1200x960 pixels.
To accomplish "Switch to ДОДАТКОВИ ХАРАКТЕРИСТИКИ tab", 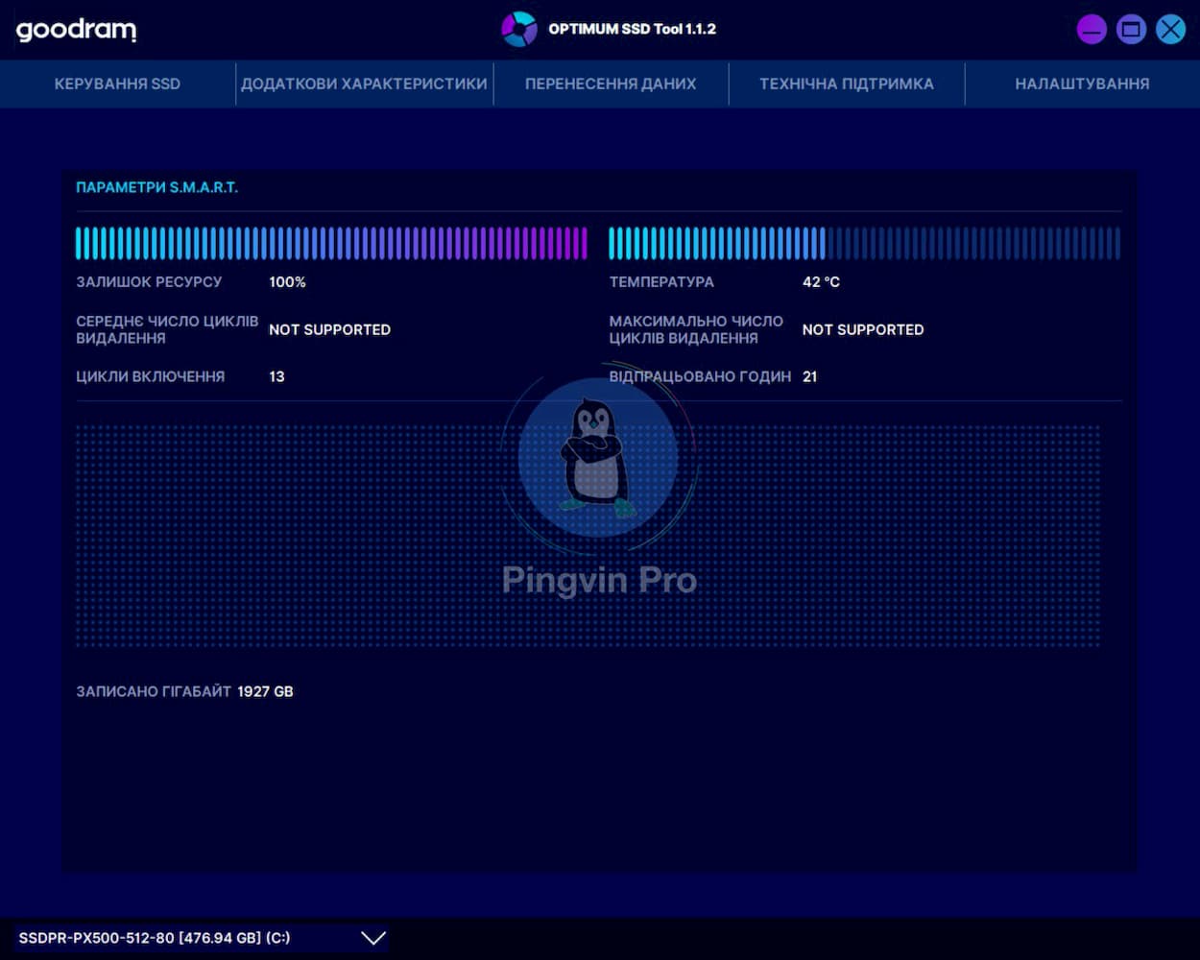I will [364, 84].
